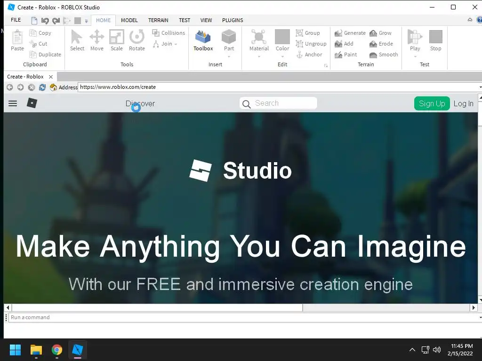Open the FILE menu

(x=16, y=20)
